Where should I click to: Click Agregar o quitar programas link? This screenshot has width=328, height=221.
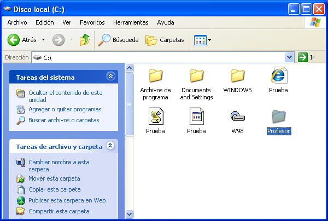point(65,109)
